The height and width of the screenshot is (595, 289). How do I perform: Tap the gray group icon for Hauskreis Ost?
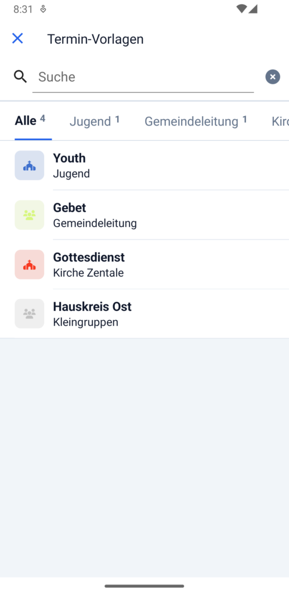(30, 313)
